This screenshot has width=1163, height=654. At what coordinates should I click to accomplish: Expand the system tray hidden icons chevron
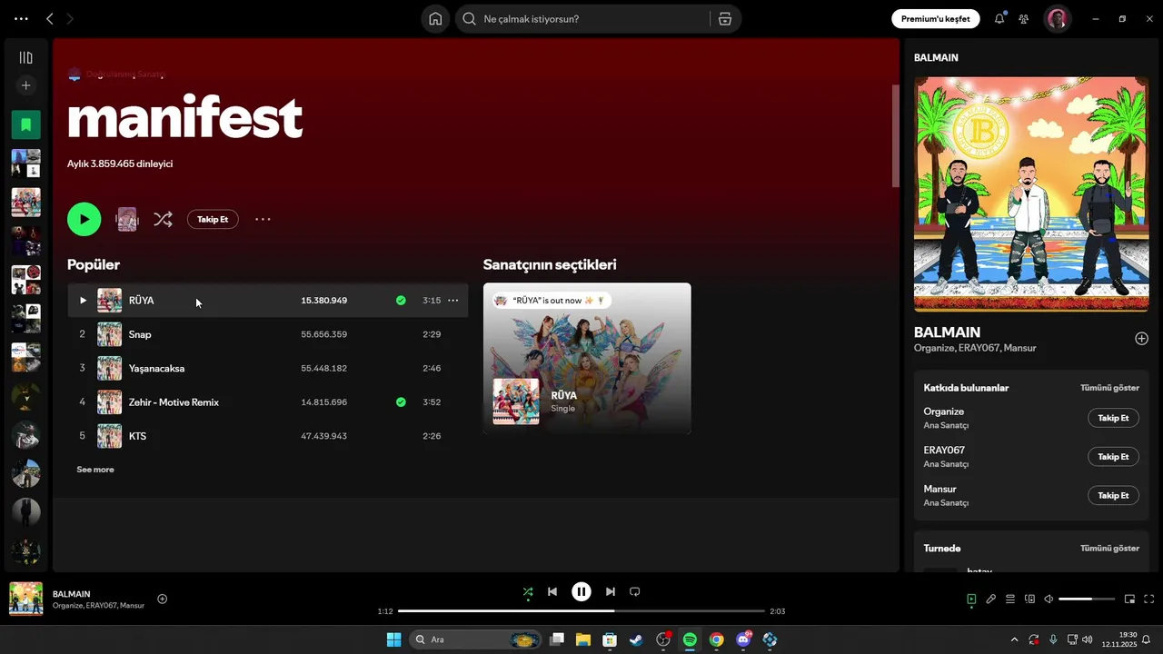(1015, 639)
